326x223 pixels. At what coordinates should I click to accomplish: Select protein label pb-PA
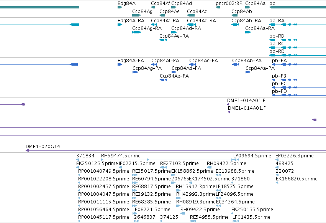tap(279, 61)
